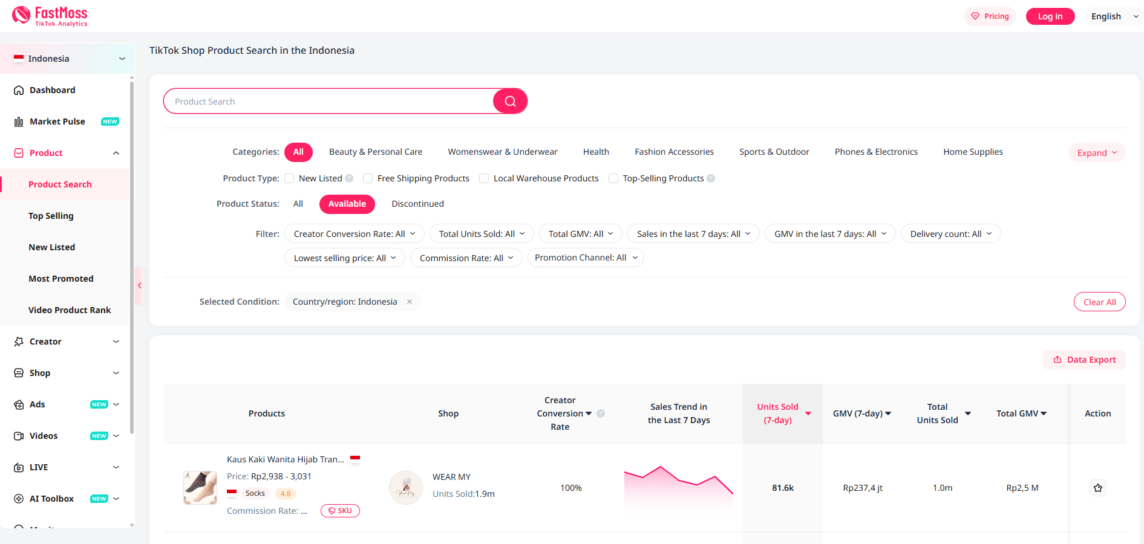Click the Videos sidebar icon
This screenshot has height=544, width=1144.
[x=19, y=436]
